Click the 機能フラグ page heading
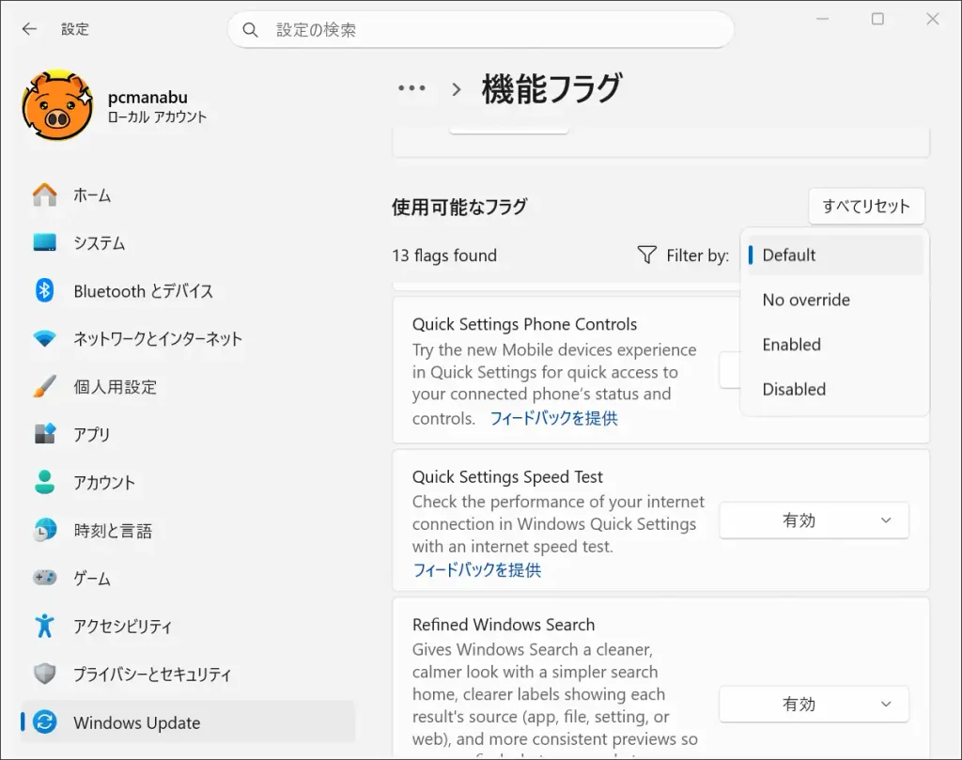 551,89
